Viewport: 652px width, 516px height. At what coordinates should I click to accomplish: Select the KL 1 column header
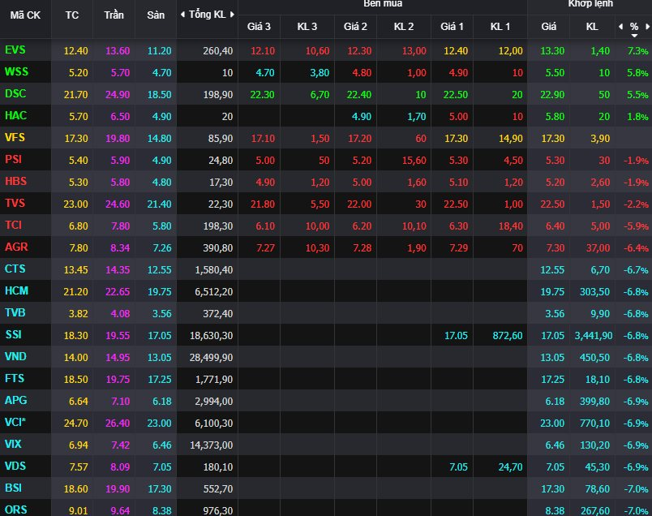[500, 27]
